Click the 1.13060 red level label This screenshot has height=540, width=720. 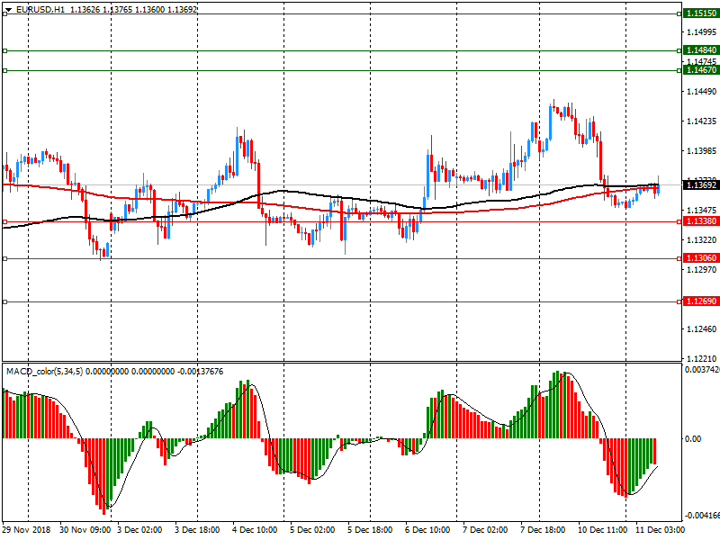(700, 258)
